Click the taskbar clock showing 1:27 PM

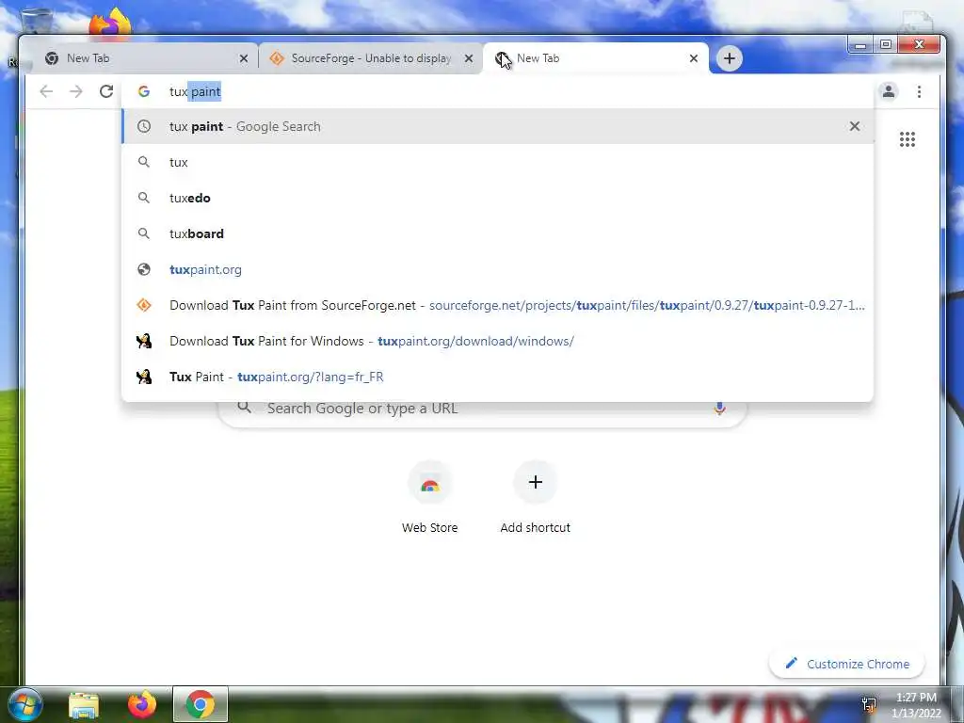click(916, 704)
